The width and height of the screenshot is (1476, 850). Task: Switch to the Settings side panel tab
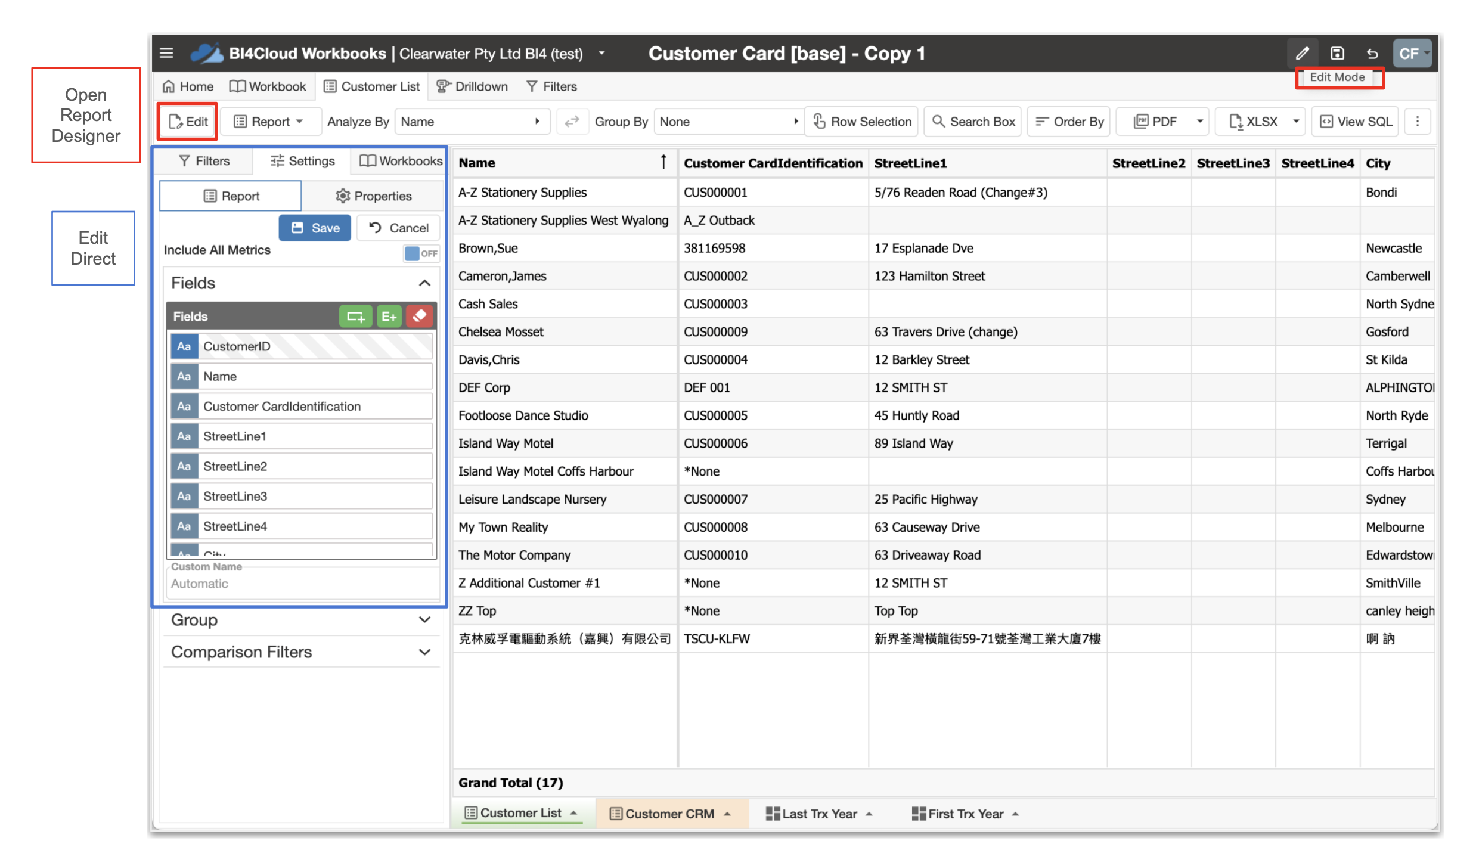302,161
